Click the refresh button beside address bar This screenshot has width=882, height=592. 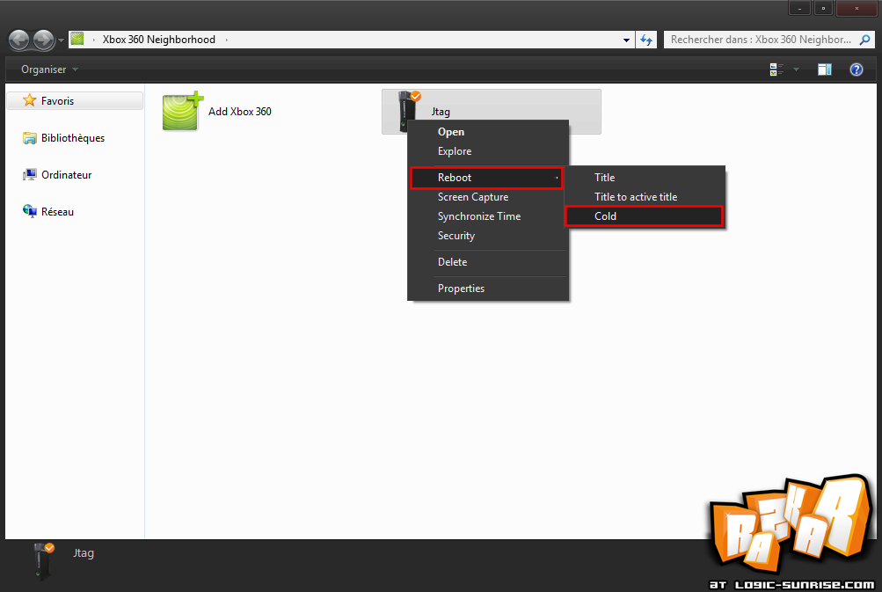click(x=646, y=40)
